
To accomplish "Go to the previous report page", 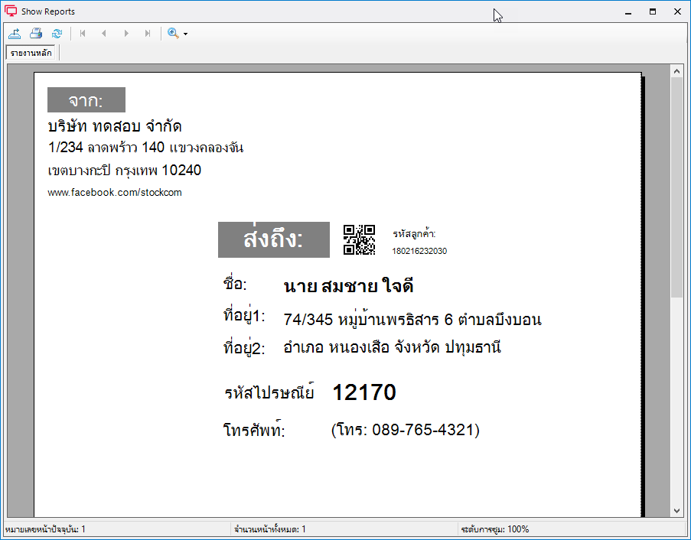I will point(104,34).
